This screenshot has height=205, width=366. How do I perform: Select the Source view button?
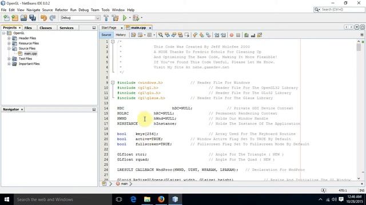click(x=106, y=35)
